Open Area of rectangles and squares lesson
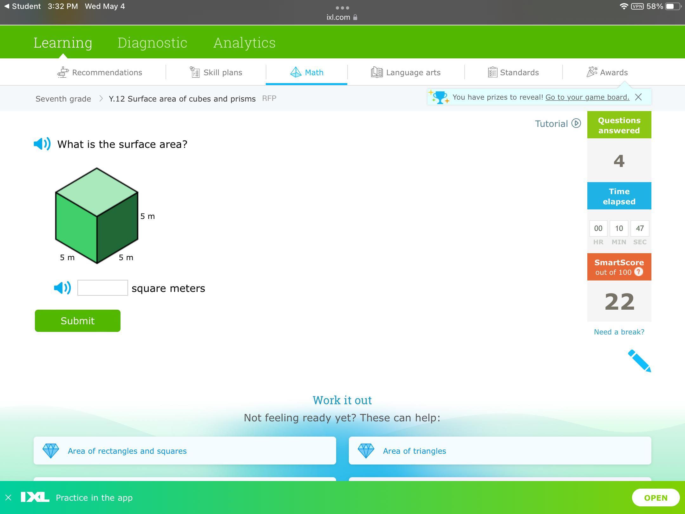The image size is (685, 514). pos(127,451)
